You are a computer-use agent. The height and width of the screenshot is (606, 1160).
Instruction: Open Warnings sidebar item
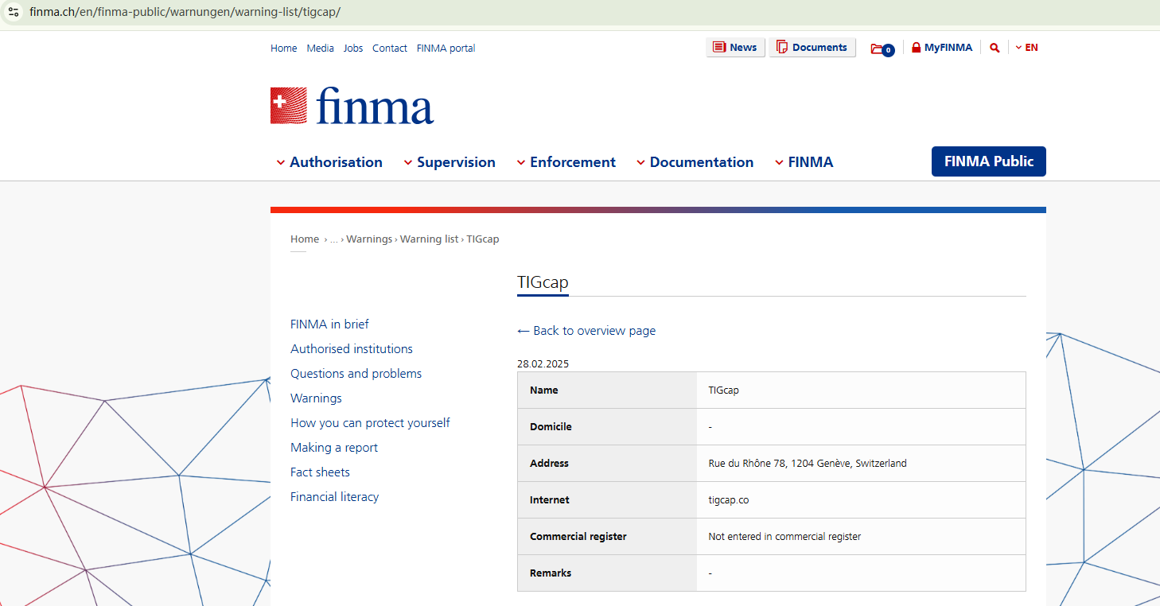click(316, 398)
